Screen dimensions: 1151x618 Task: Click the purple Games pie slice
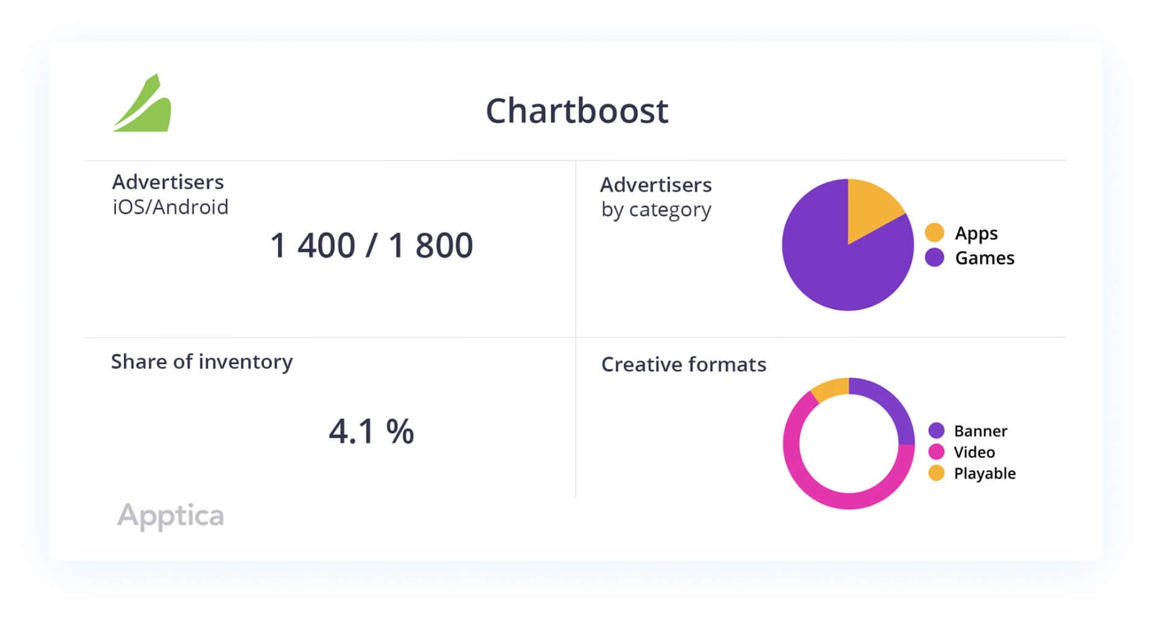830,263
